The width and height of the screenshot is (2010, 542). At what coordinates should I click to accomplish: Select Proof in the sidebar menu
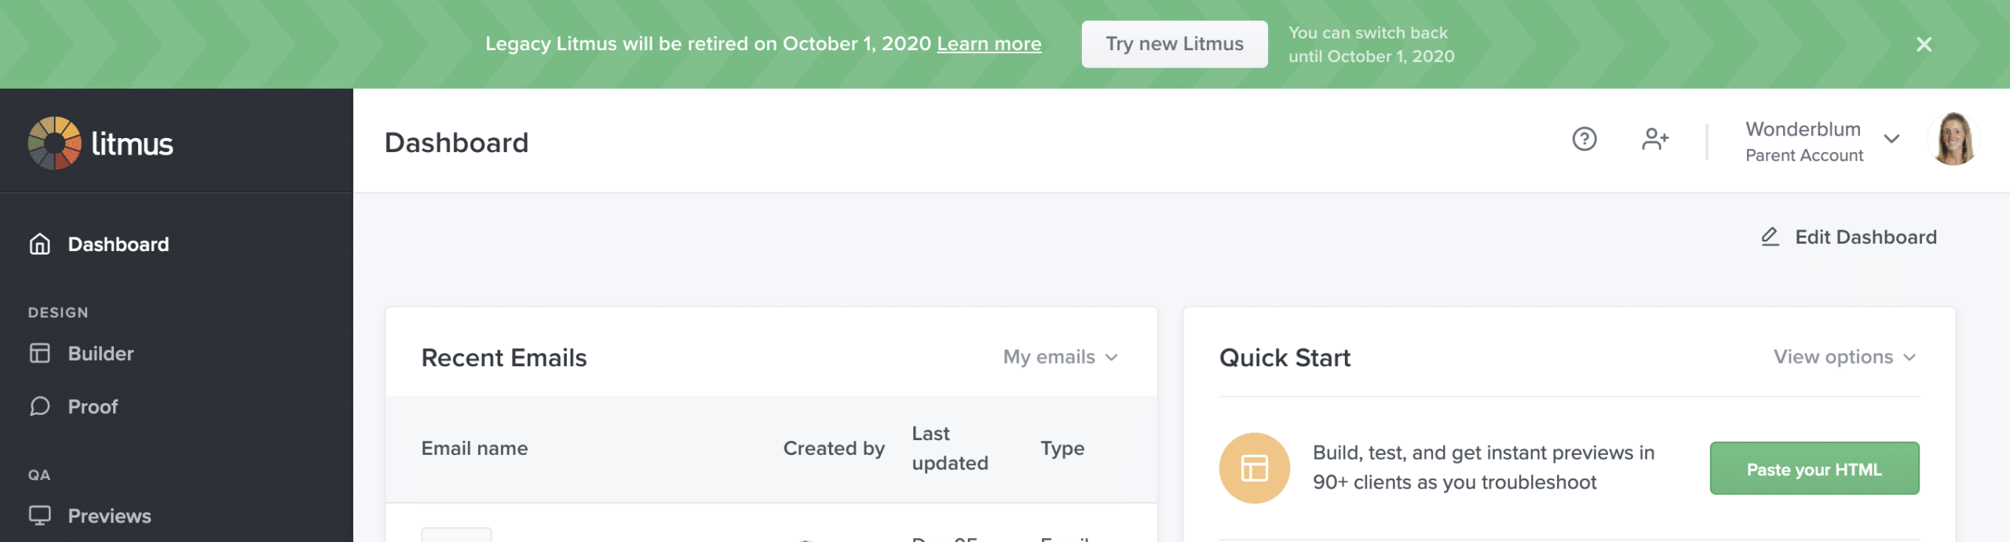tap(93, 407)
